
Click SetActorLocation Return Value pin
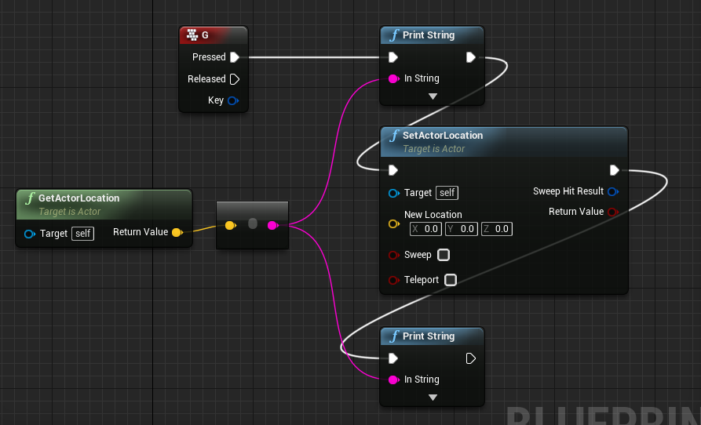tap(613, 212)
